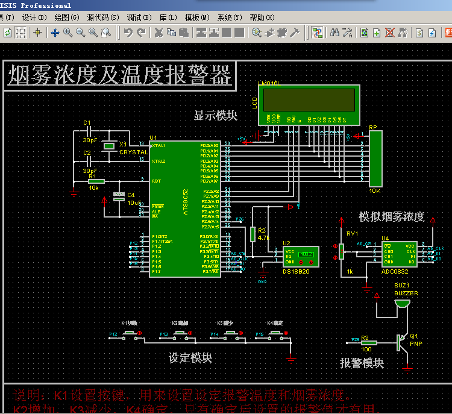Run the Electrical Rule Check icon
The image size is (452, 414).
coord(432,33)
